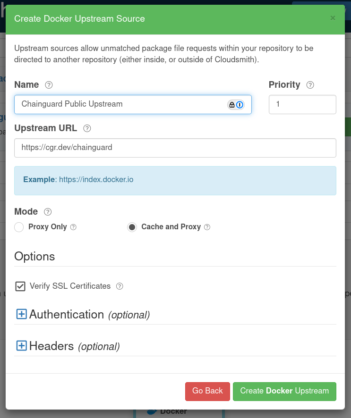
Task: Click the 1Password icon in the Name field
Action: [x=240, y=104]
